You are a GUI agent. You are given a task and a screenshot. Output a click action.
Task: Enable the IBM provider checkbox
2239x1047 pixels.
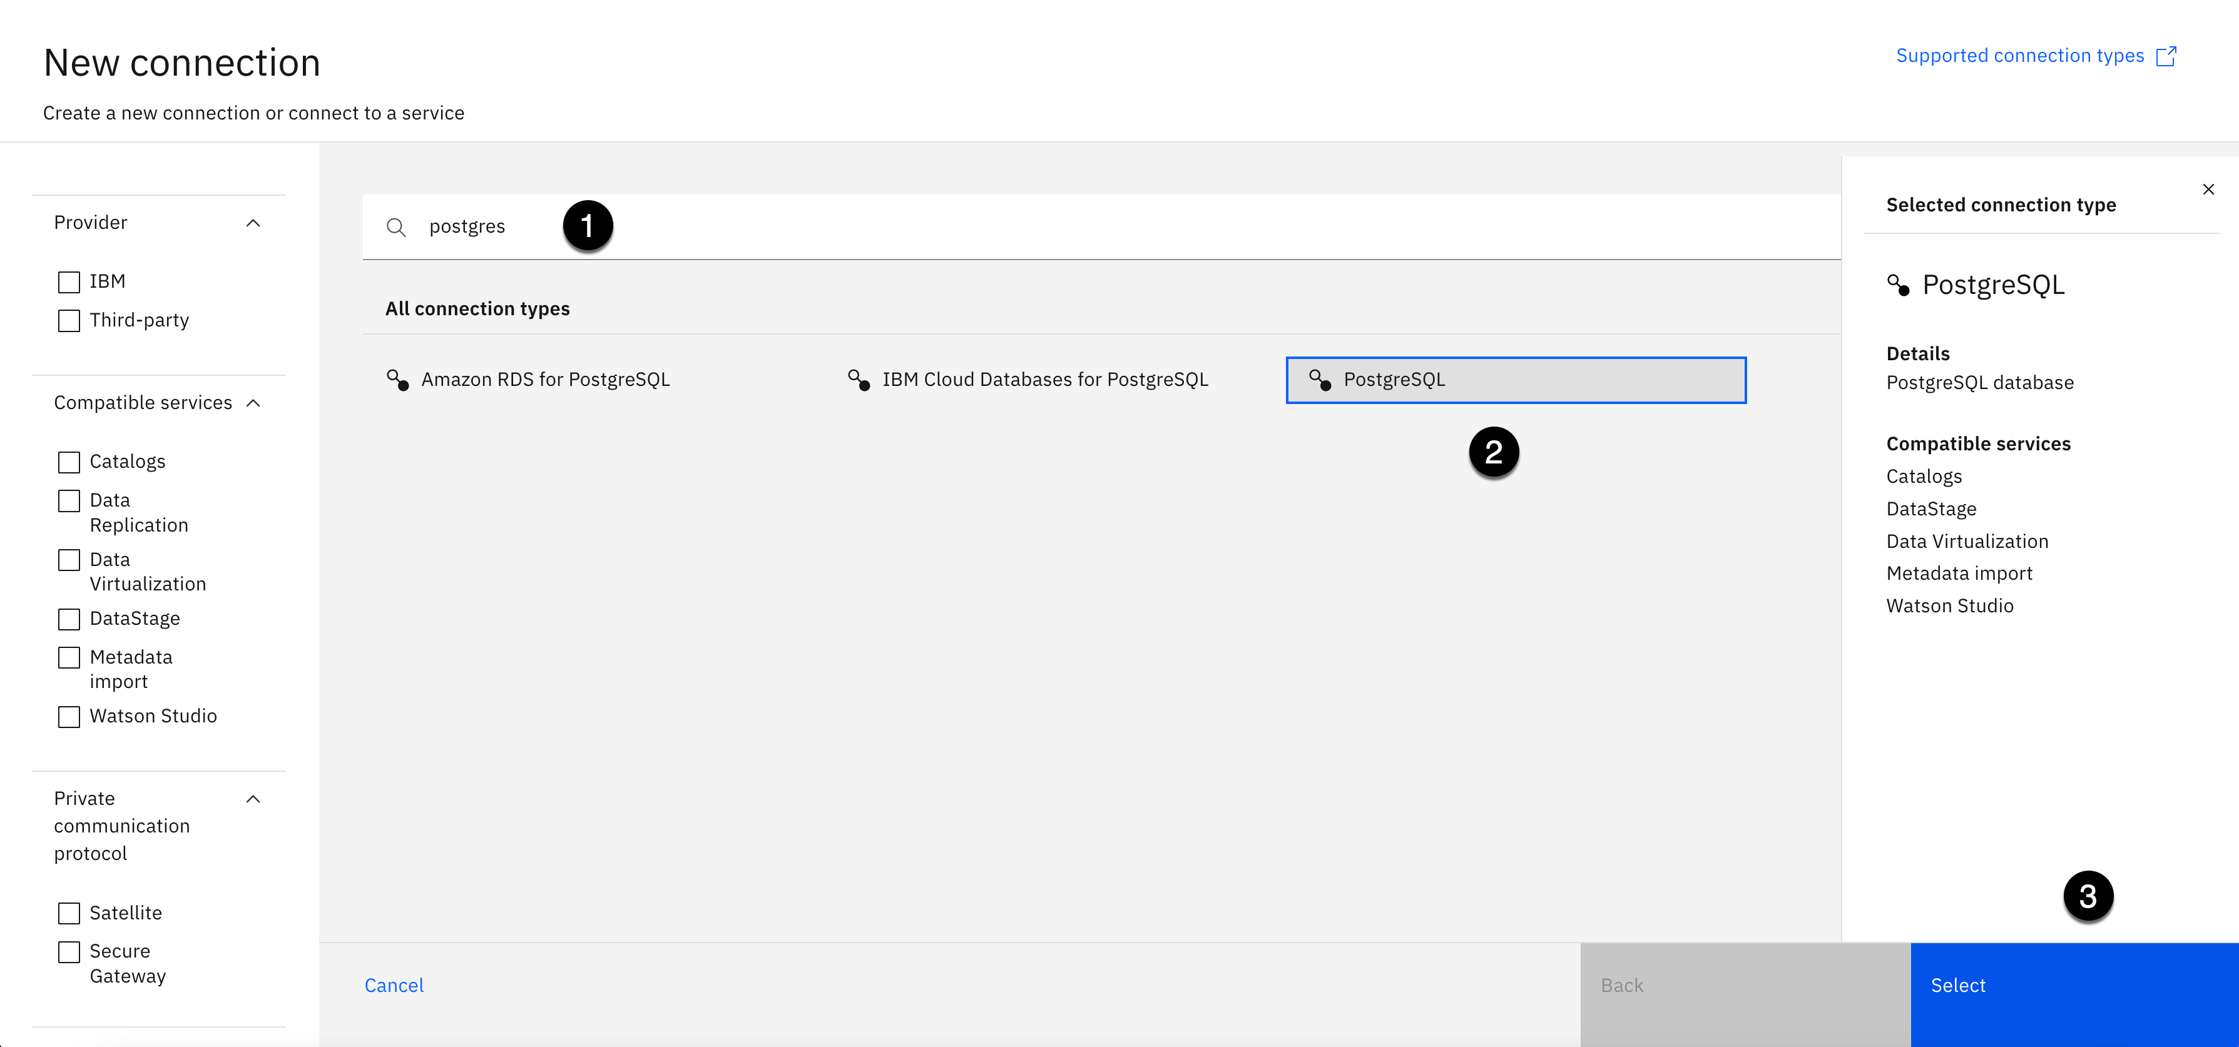pyautogui.click(x=69, y=281)
